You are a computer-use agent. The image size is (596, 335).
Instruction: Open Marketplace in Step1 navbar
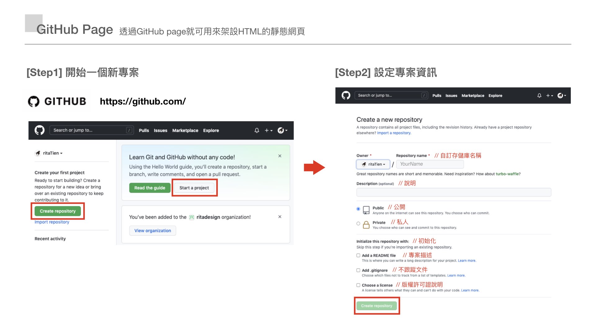click(x=185, y=131)
